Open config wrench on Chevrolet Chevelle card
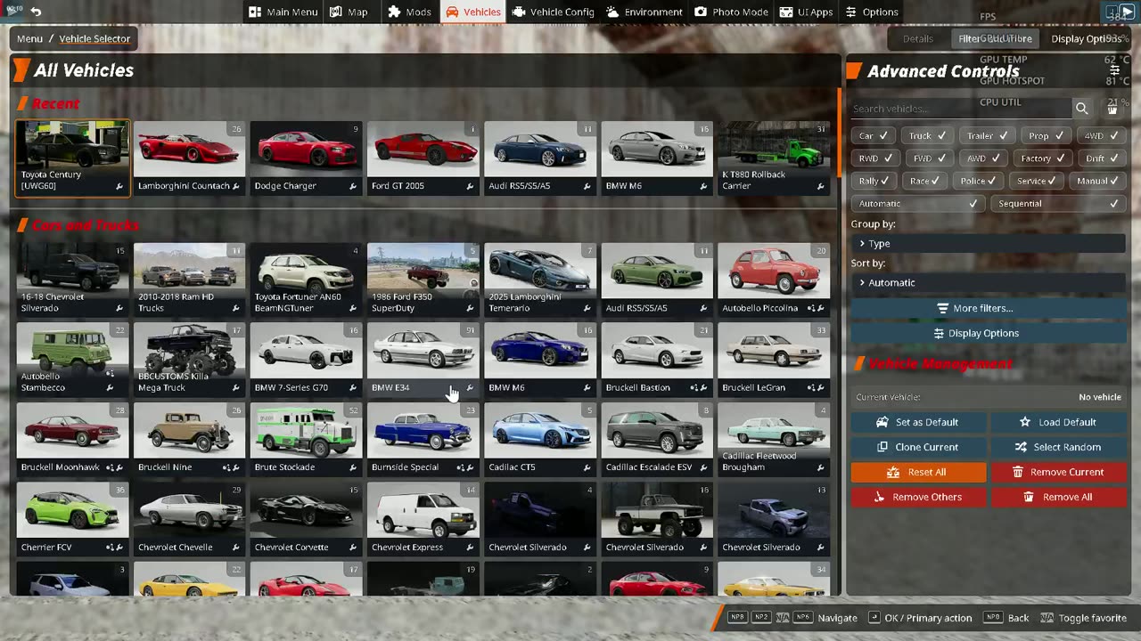Image resolution: width=1141 pixels, height=641 pixels. [x=235, y=548]
